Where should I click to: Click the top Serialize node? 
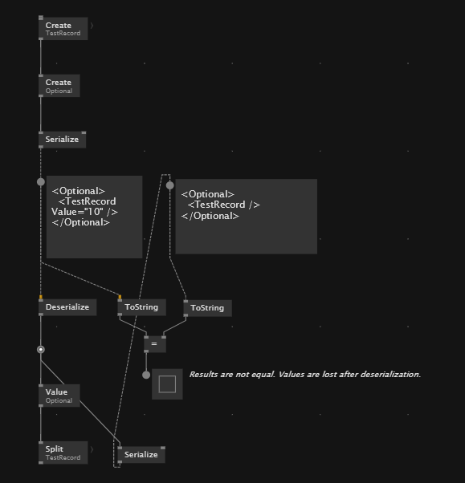click(x=63, y=140)
